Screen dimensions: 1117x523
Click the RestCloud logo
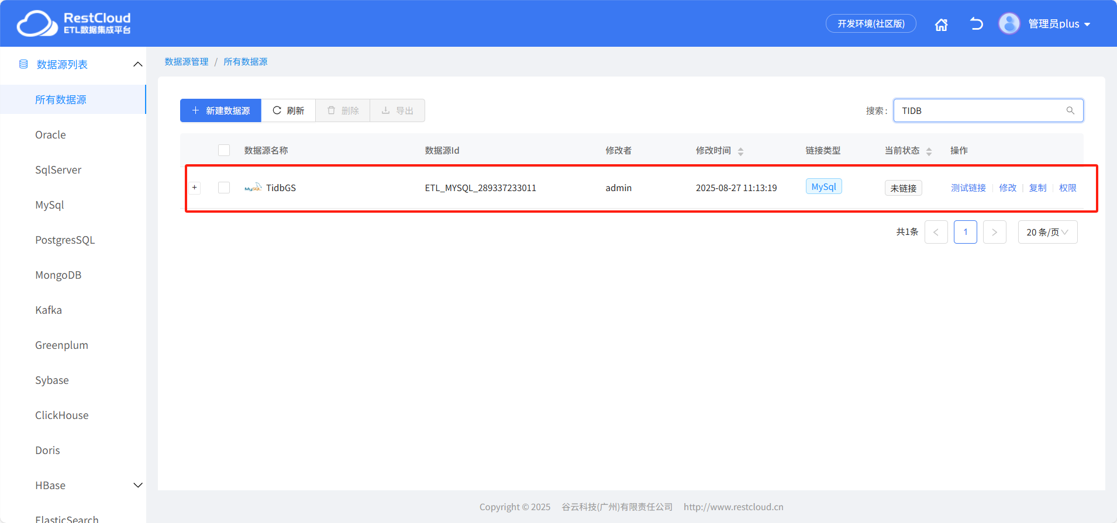[x=74, y=23]
